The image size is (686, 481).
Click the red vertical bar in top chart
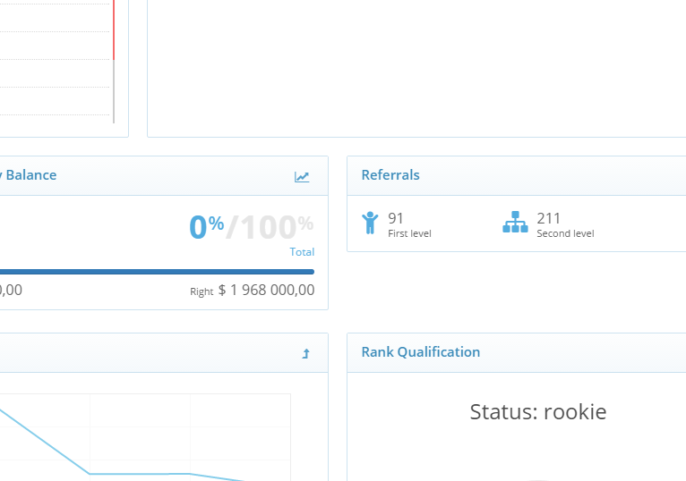click(x=114, y=30)
